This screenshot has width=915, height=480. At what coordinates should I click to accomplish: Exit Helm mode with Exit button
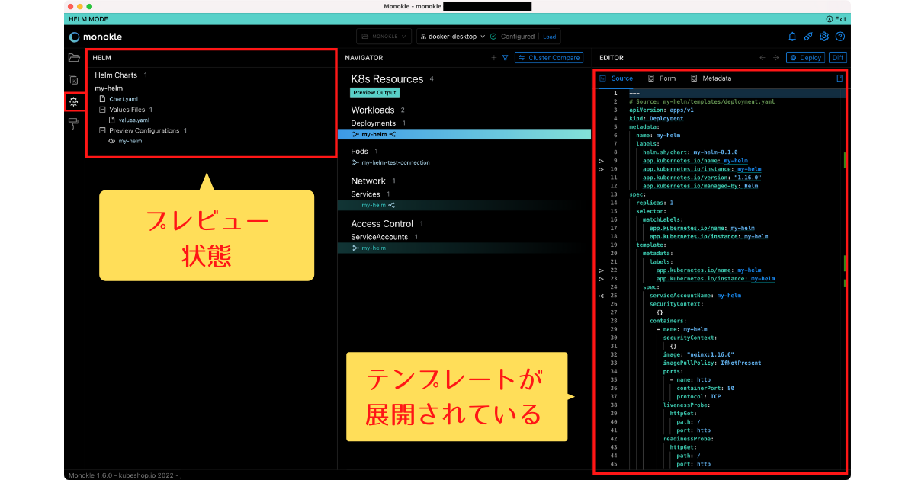click(x=836, y=19)
